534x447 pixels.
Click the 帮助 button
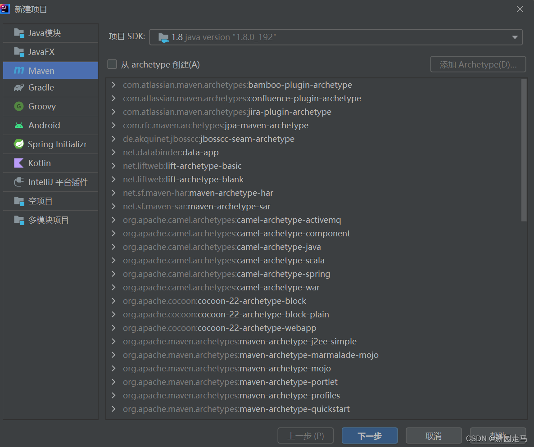[x=498, y=436]
